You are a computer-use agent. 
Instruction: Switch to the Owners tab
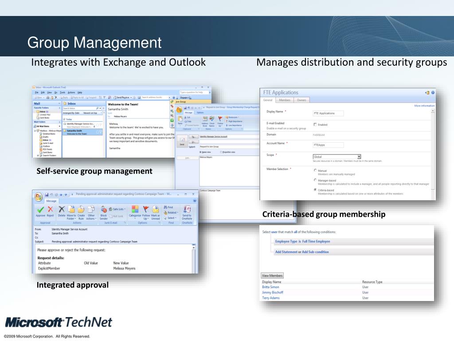(x=301, y=100)
